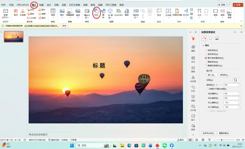Open 模板 in the OfficePLUS sidebar

(x=193, y=49)
